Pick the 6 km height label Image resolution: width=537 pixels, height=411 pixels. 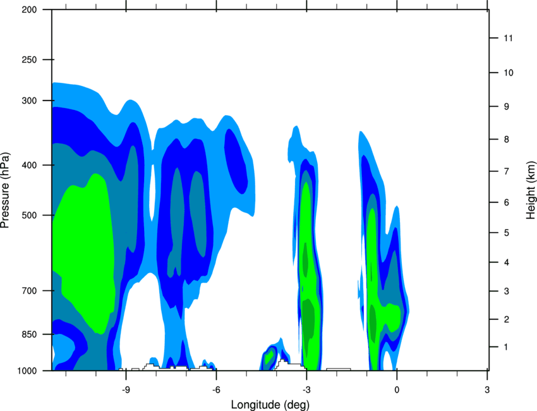(507, 202)
